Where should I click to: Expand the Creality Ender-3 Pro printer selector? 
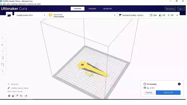coord(31,15)
